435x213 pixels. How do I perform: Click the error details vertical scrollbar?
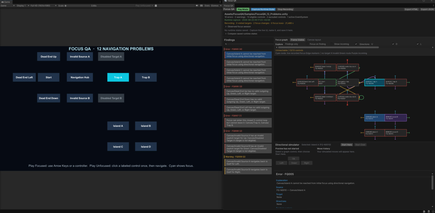point(432,182)
